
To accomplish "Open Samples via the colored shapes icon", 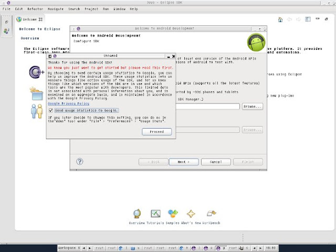I will point(173,214).
